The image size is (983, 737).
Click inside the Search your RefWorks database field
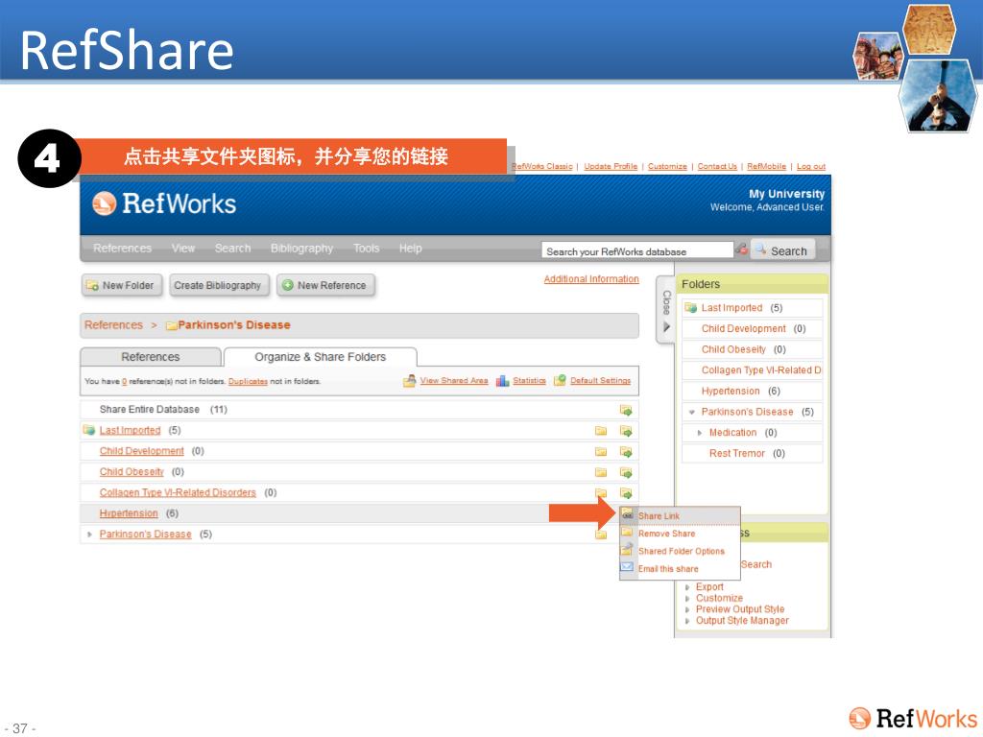[637, 250]
